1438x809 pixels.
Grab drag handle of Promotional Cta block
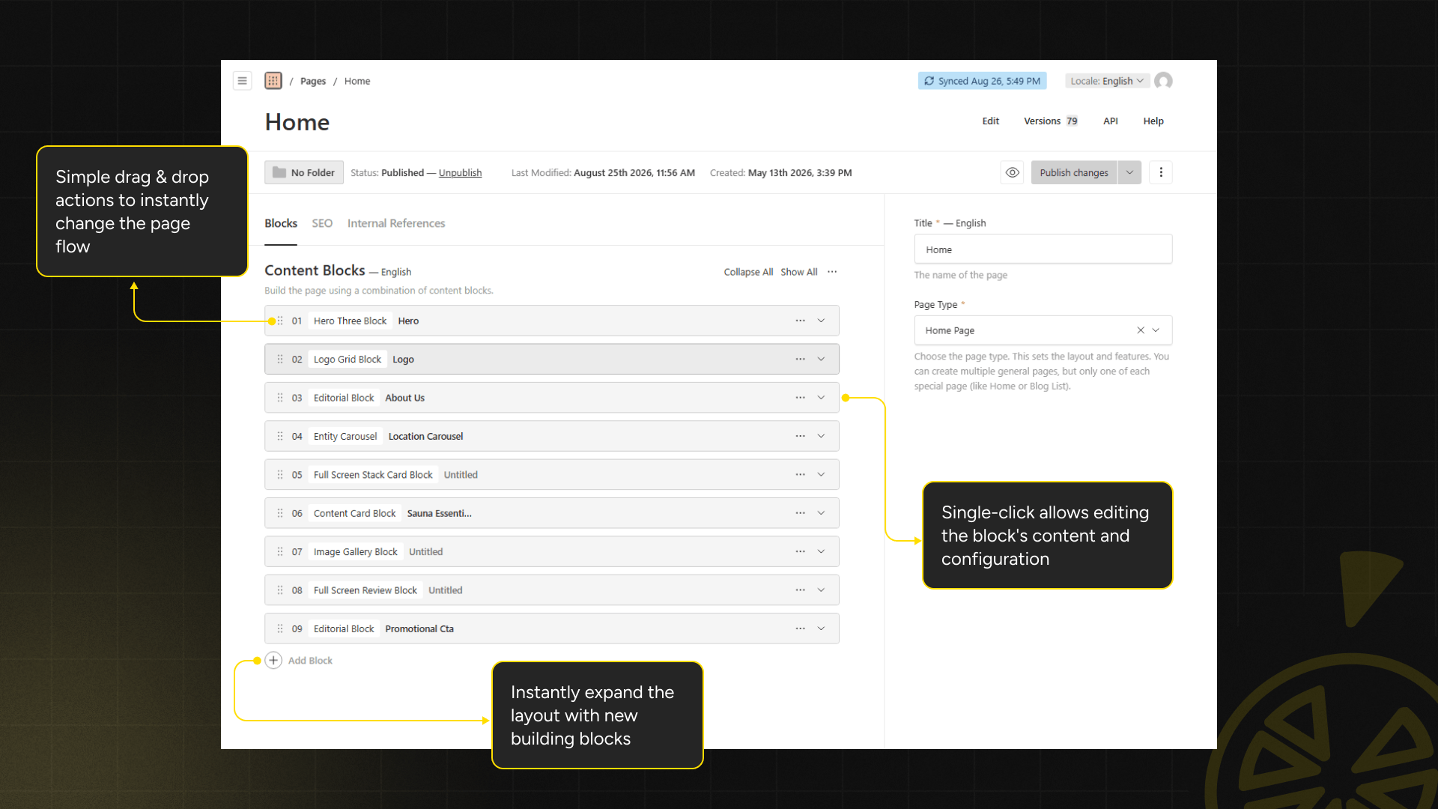pyautogui.click(x=280, y=628)
